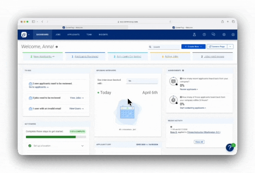Open the settings gear icon

[224, 35]
